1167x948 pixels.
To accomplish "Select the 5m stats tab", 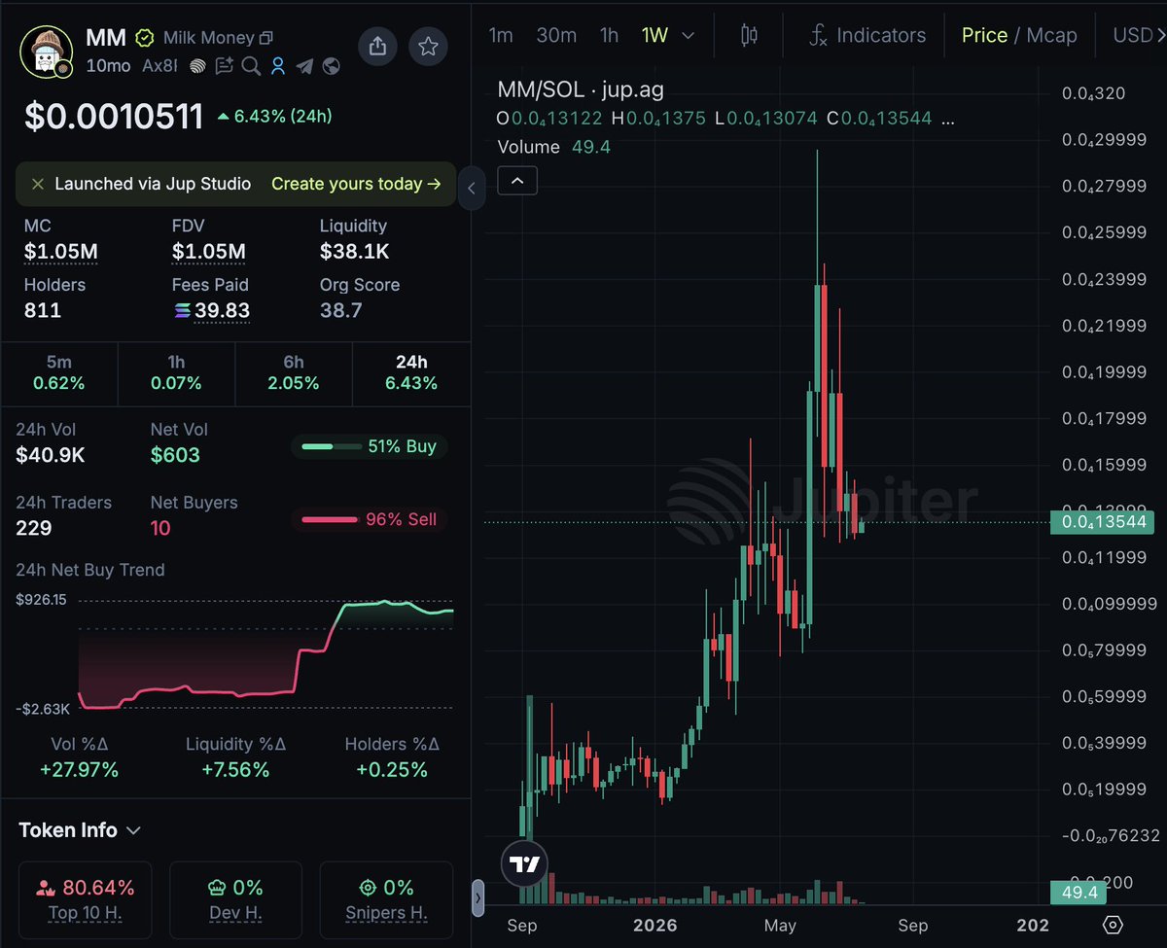I will click(59, 372).
